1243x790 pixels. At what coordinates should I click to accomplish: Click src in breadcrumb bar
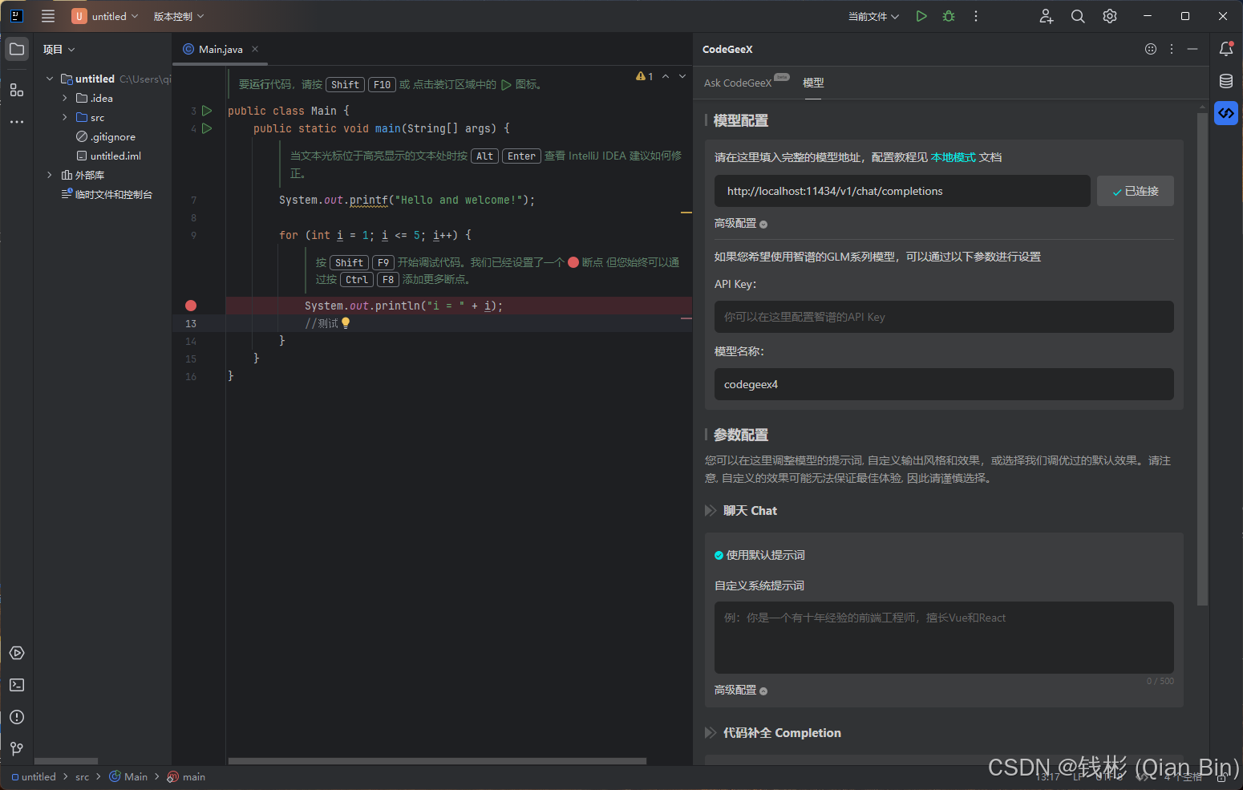tap(82, 776)
